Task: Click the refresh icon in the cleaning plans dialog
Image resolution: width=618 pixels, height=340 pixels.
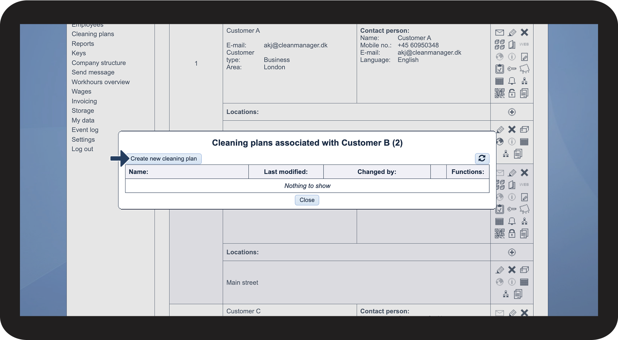Action: click(x=482, y=158)
